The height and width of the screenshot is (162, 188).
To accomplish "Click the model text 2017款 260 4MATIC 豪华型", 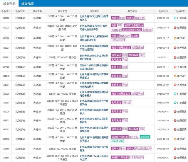I will [x=62, y=94].
